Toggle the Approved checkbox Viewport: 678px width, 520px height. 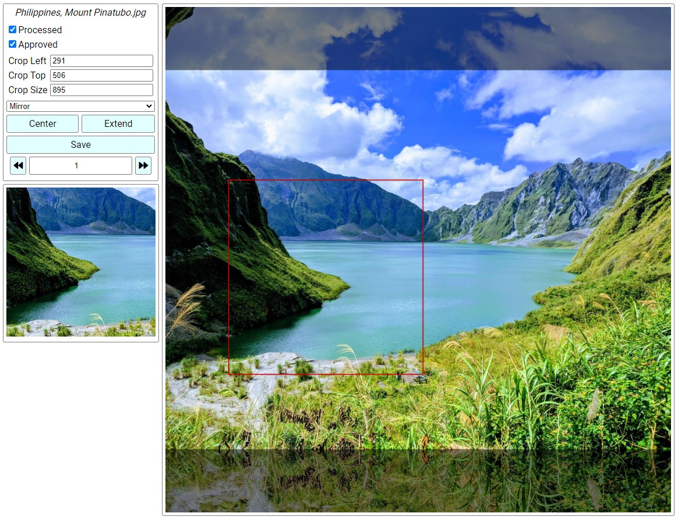(x=12, y=44)
